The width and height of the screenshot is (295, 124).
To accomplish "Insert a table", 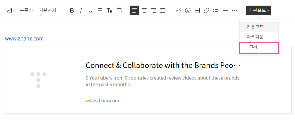I will (197, 11).
